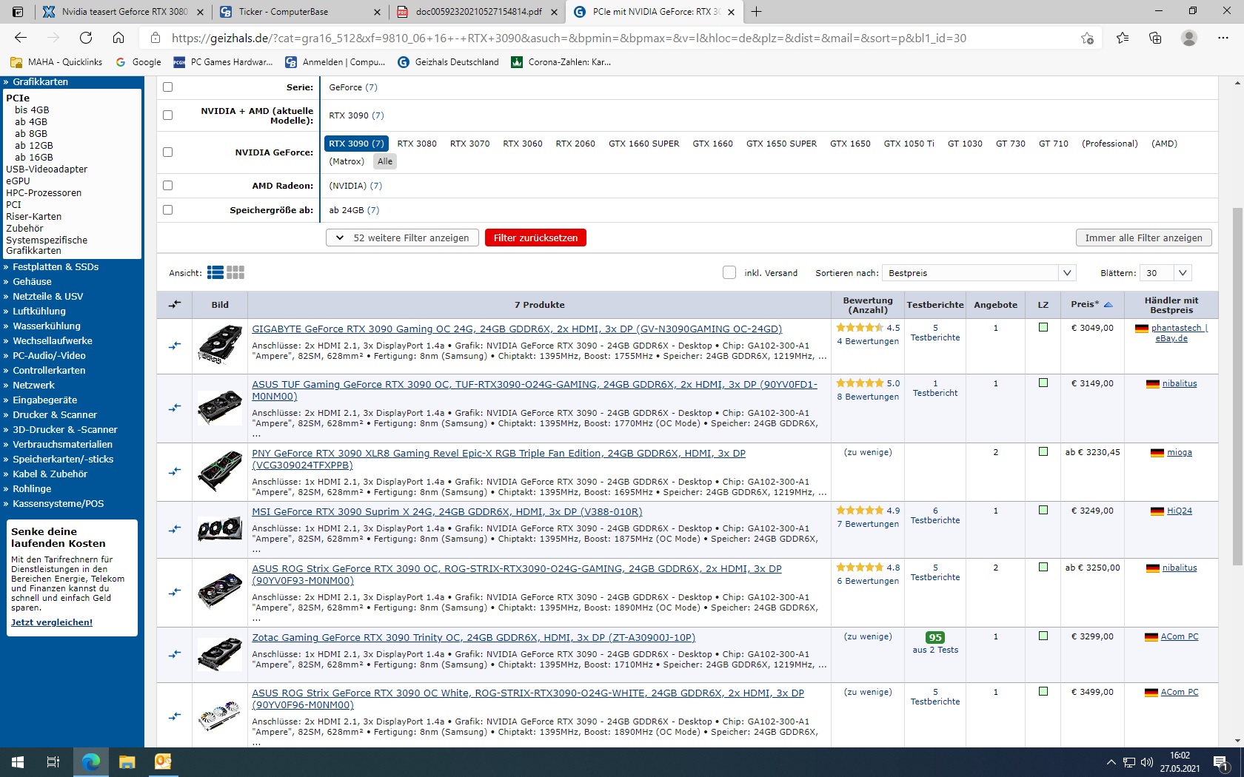Expand Wasserkühlung category in sidebar
Viewport: 1244px width, 777px height.
click(47, 326)
